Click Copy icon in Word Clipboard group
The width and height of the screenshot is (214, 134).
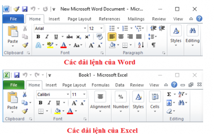click(x=25, y=37)
